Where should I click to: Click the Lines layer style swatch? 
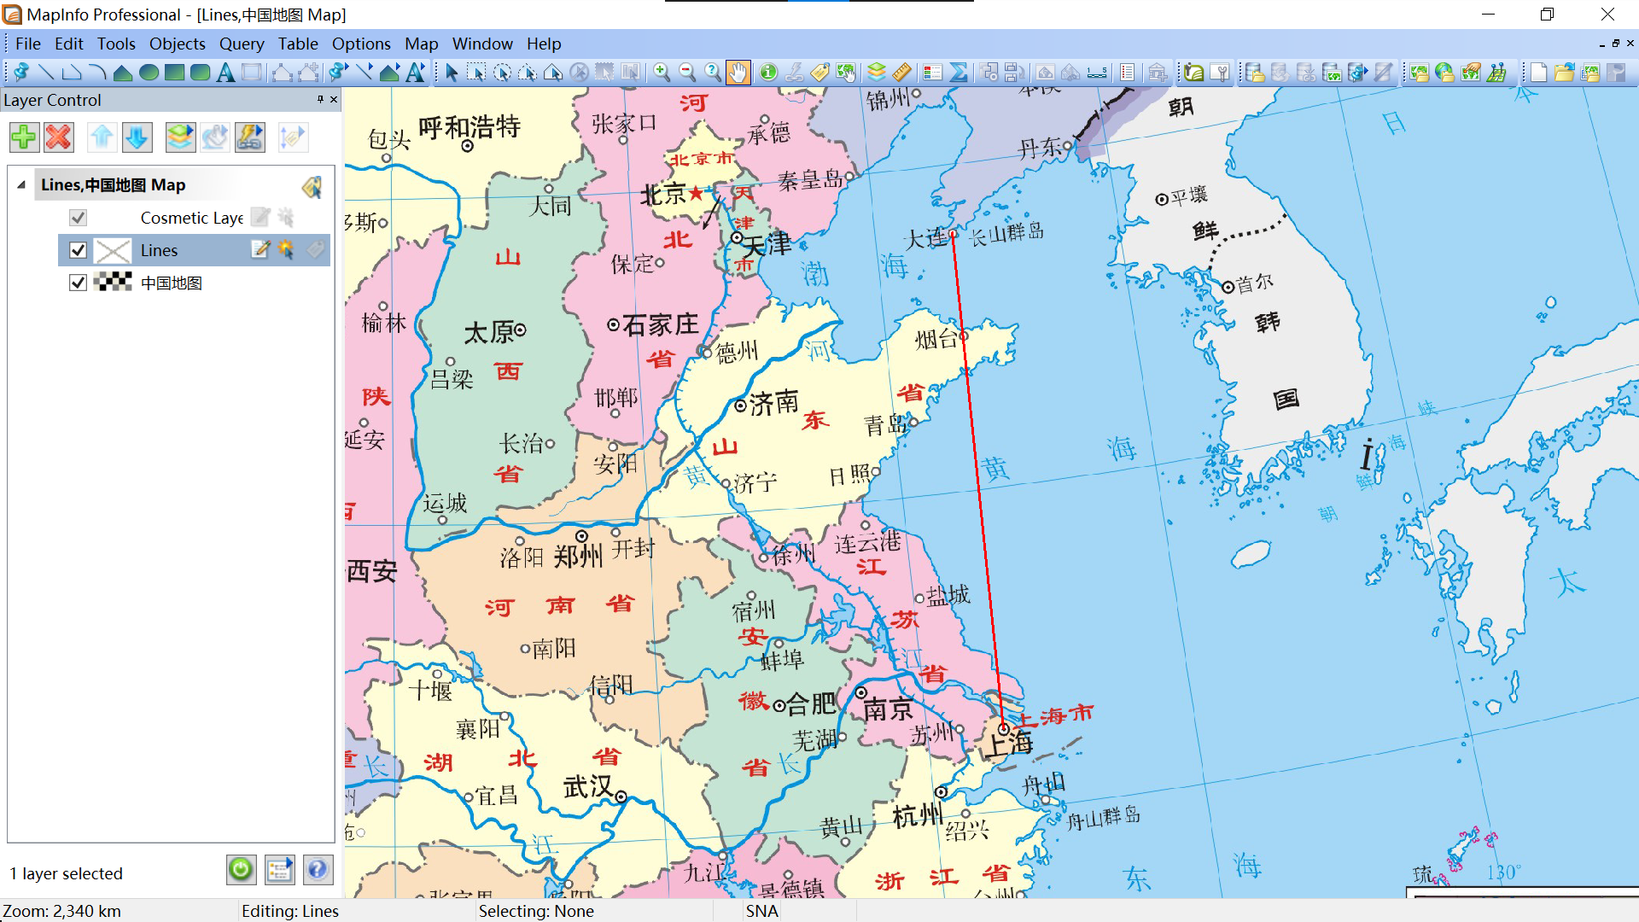113,250
